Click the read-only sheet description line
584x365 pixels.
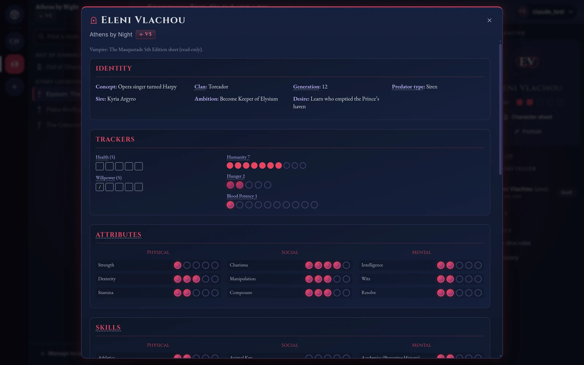click(146, 49)
